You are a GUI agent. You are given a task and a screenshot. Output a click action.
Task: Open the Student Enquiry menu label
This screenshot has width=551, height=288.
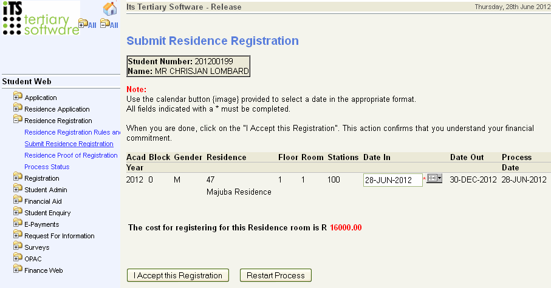[x=47, y=213]
